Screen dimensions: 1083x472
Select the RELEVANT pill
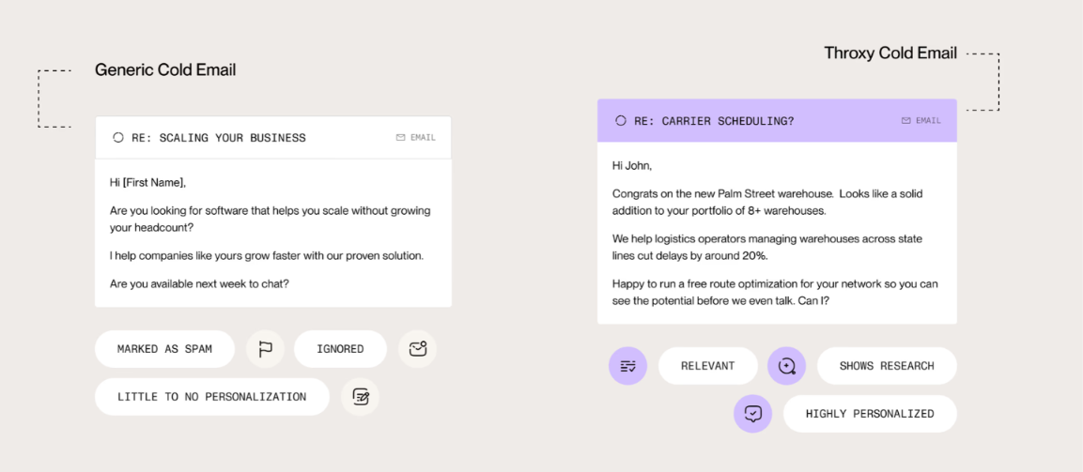click(x=708, y=366)
